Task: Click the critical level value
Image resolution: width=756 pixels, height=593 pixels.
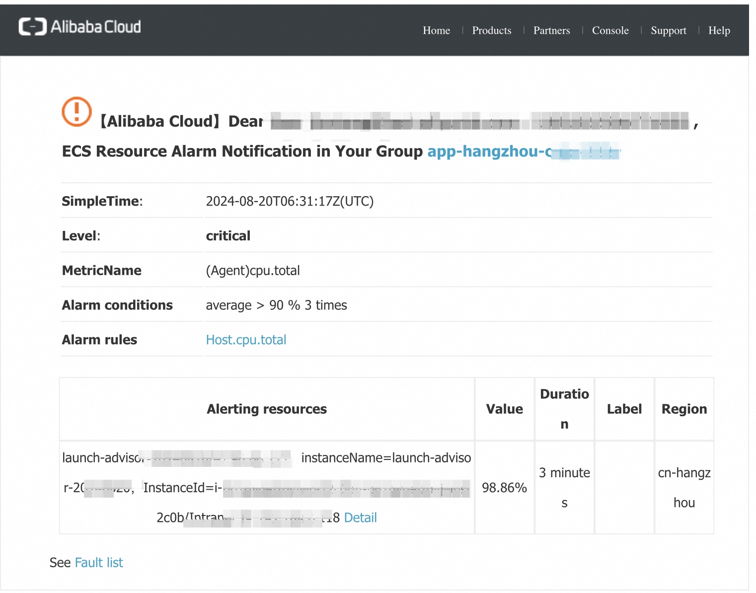Action: point(228,236)
